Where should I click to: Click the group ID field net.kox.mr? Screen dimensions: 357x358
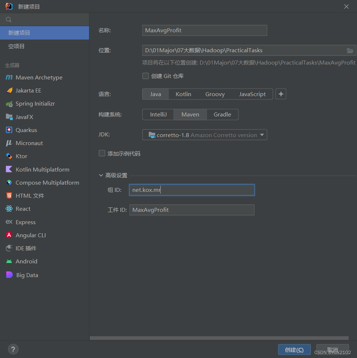click(192, 190)
